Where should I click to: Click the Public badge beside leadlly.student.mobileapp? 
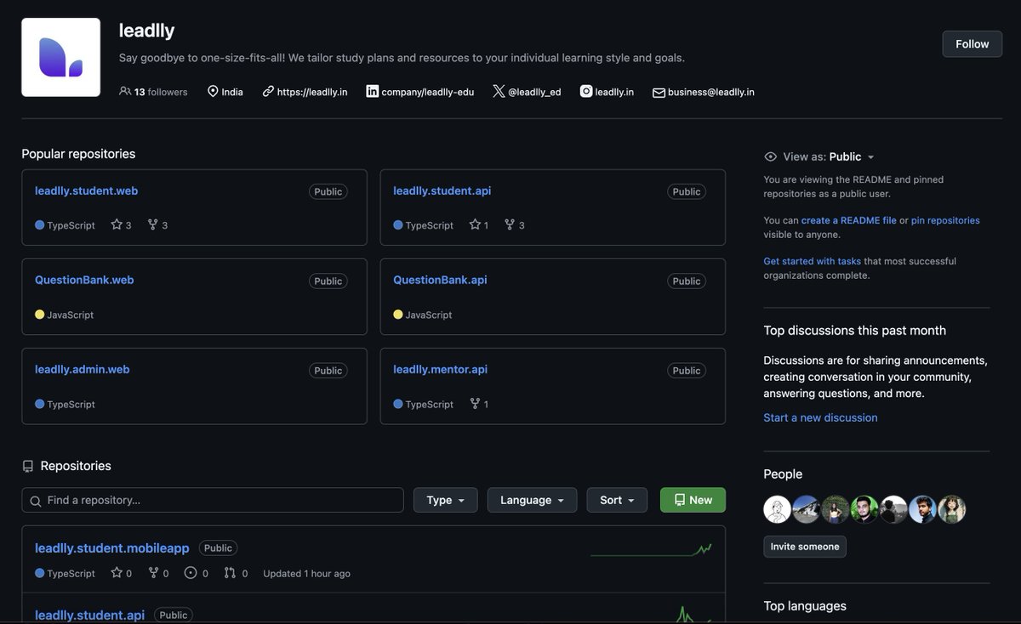[218, 548]
